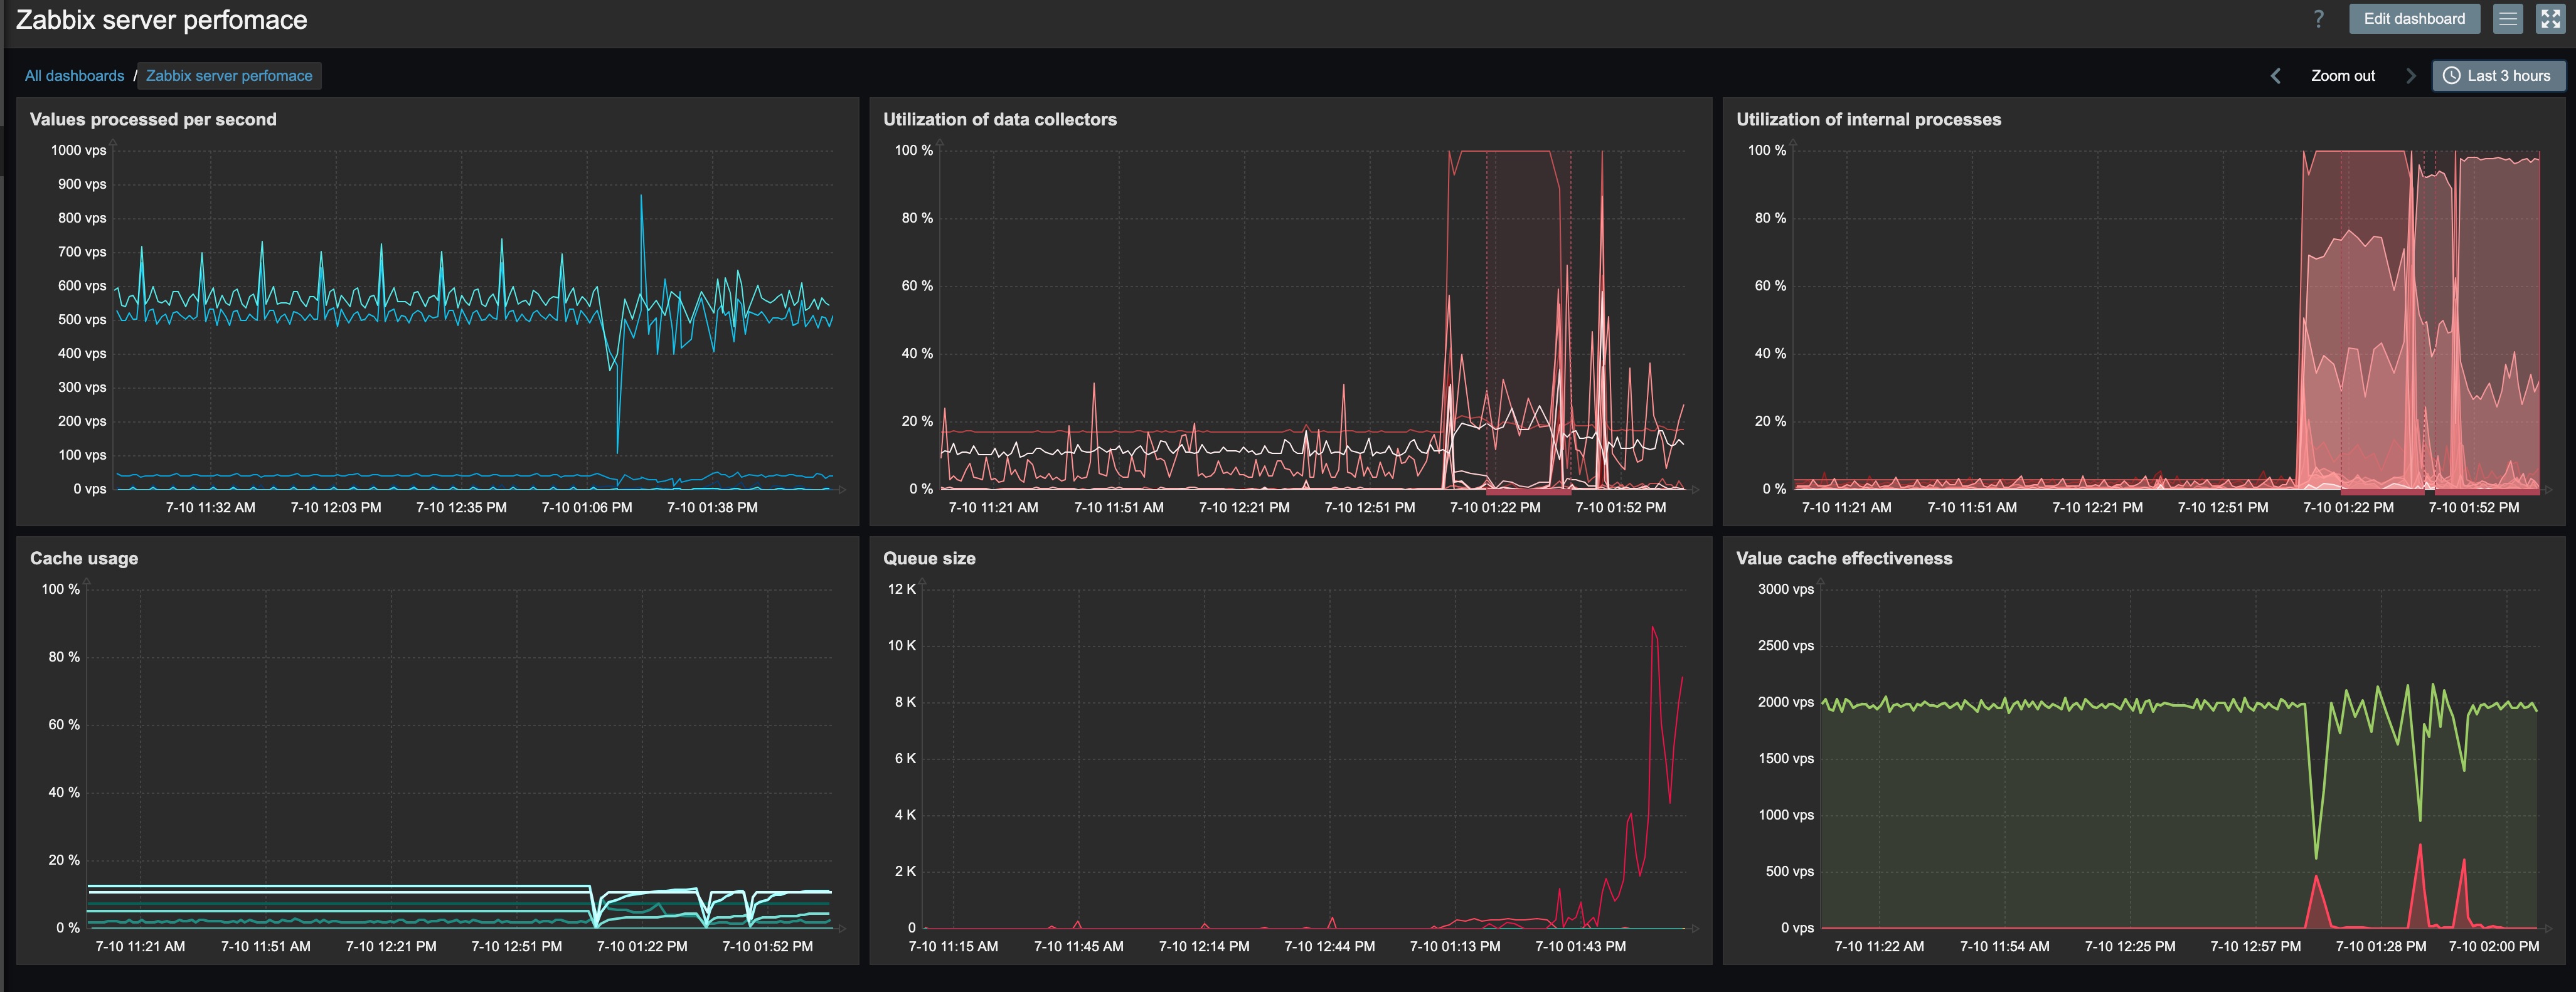Click 7-10 01:43 PM label in Queue size graph
Screen dimensions: 2576x992
pyautogui.click(x=1581, y=946)
